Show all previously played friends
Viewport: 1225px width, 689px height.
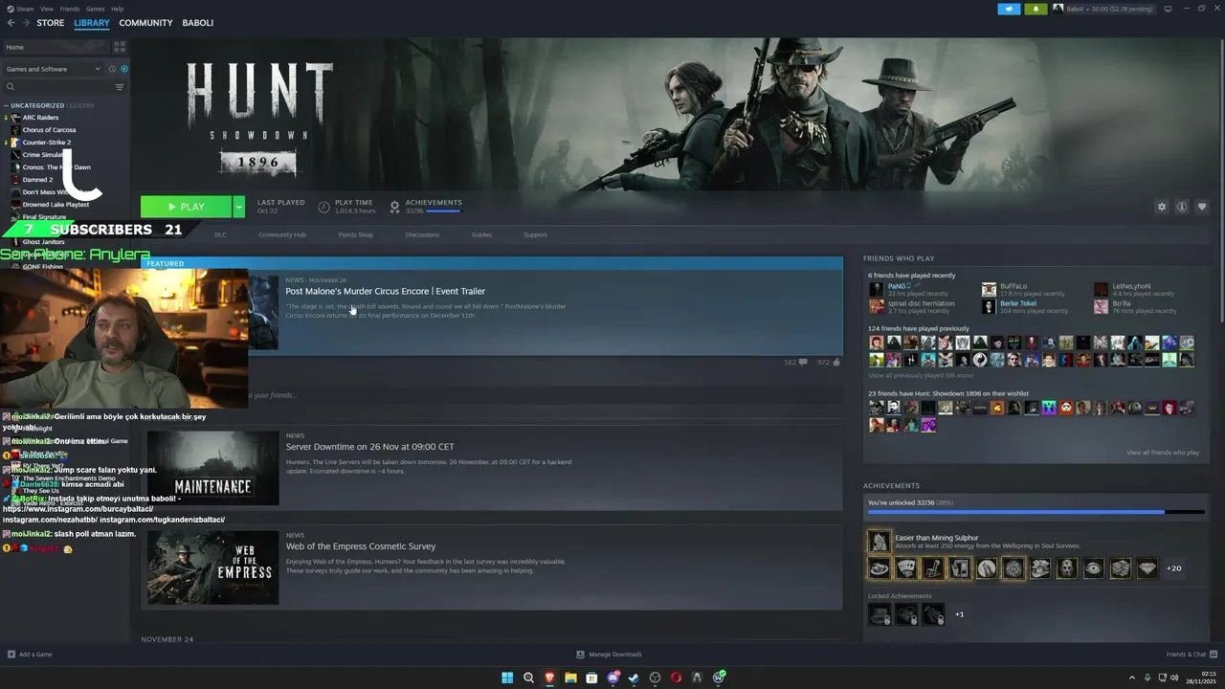click(921, 376)
